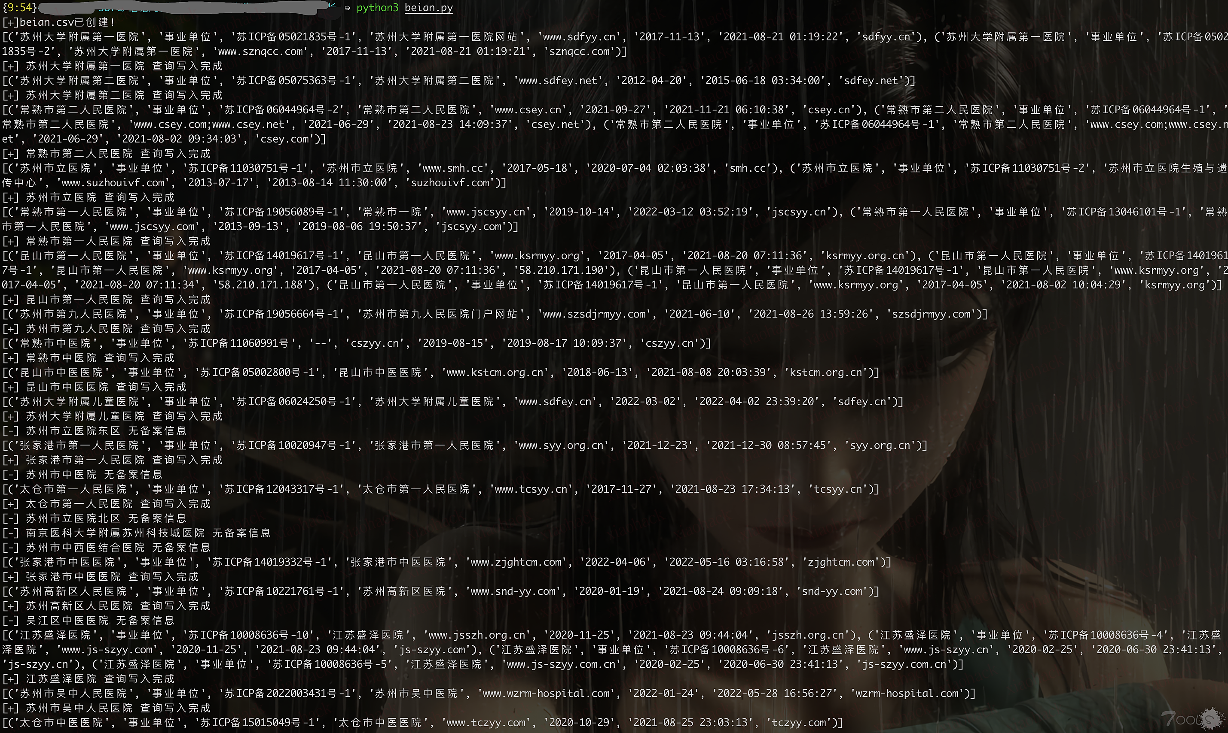Click the www.sznqcc.com URL
The height and width of the screenshot is (733, 1228).
(x=260, y=51)
